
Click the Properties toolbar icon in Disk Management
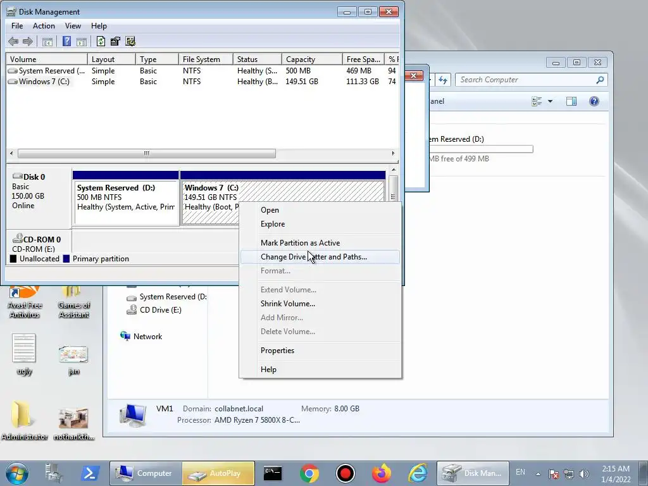[115, 41]
